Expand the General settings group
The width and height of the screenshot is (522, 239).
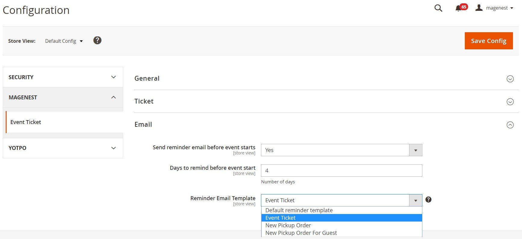click(326, 78)
